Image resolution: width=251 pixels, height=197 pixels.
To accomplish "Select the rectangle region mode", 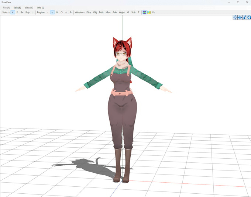I will tap(52, 13).
